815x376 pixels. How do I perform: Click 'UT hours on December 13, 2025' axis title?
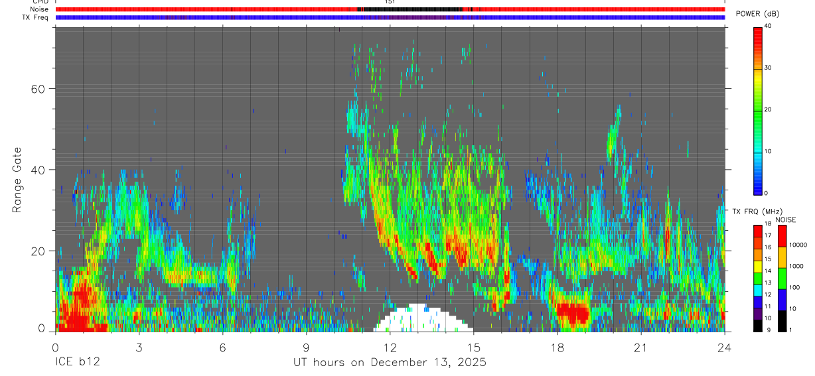tap(390, 363)
